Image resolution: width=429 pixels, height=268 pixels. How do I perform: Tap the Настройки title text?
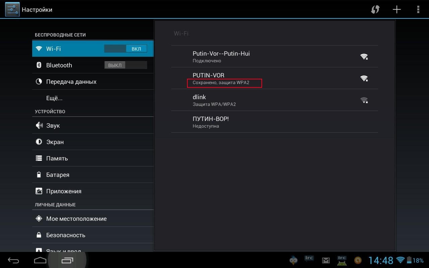37,10
